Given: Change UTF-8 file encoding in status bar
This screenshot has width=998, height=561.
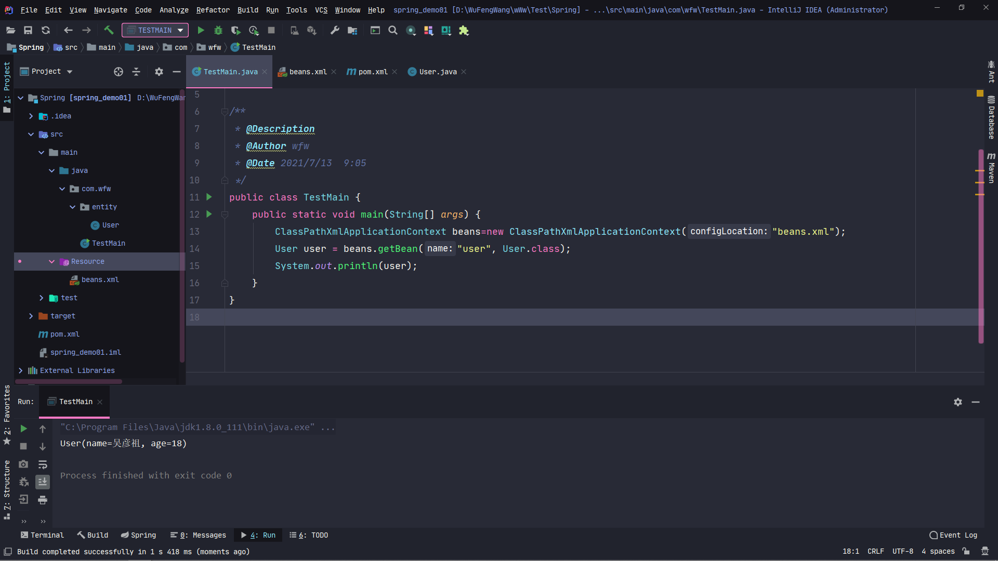Looking at the screenshot, I should [902, 551].
